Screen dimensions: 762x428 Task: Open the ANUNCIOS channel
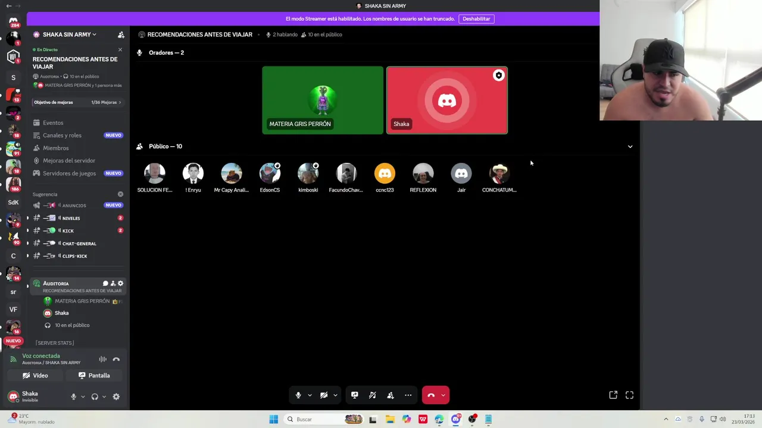pyautogui.click(x=77, y=205)
